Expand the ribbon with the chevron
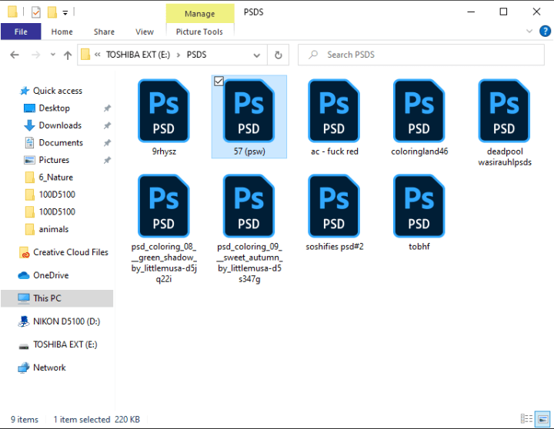554x429 pixels. (529, 32)
